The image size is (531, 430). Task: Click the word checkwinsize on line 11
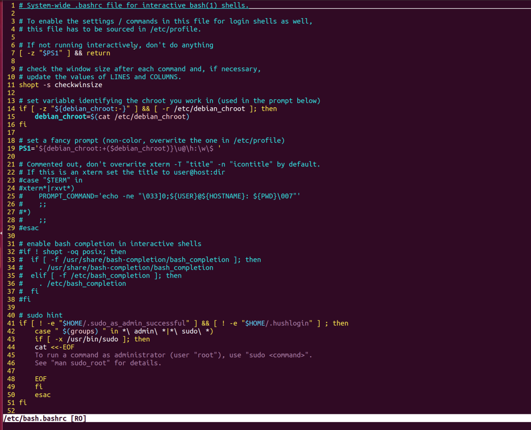(x=78, y=85)
